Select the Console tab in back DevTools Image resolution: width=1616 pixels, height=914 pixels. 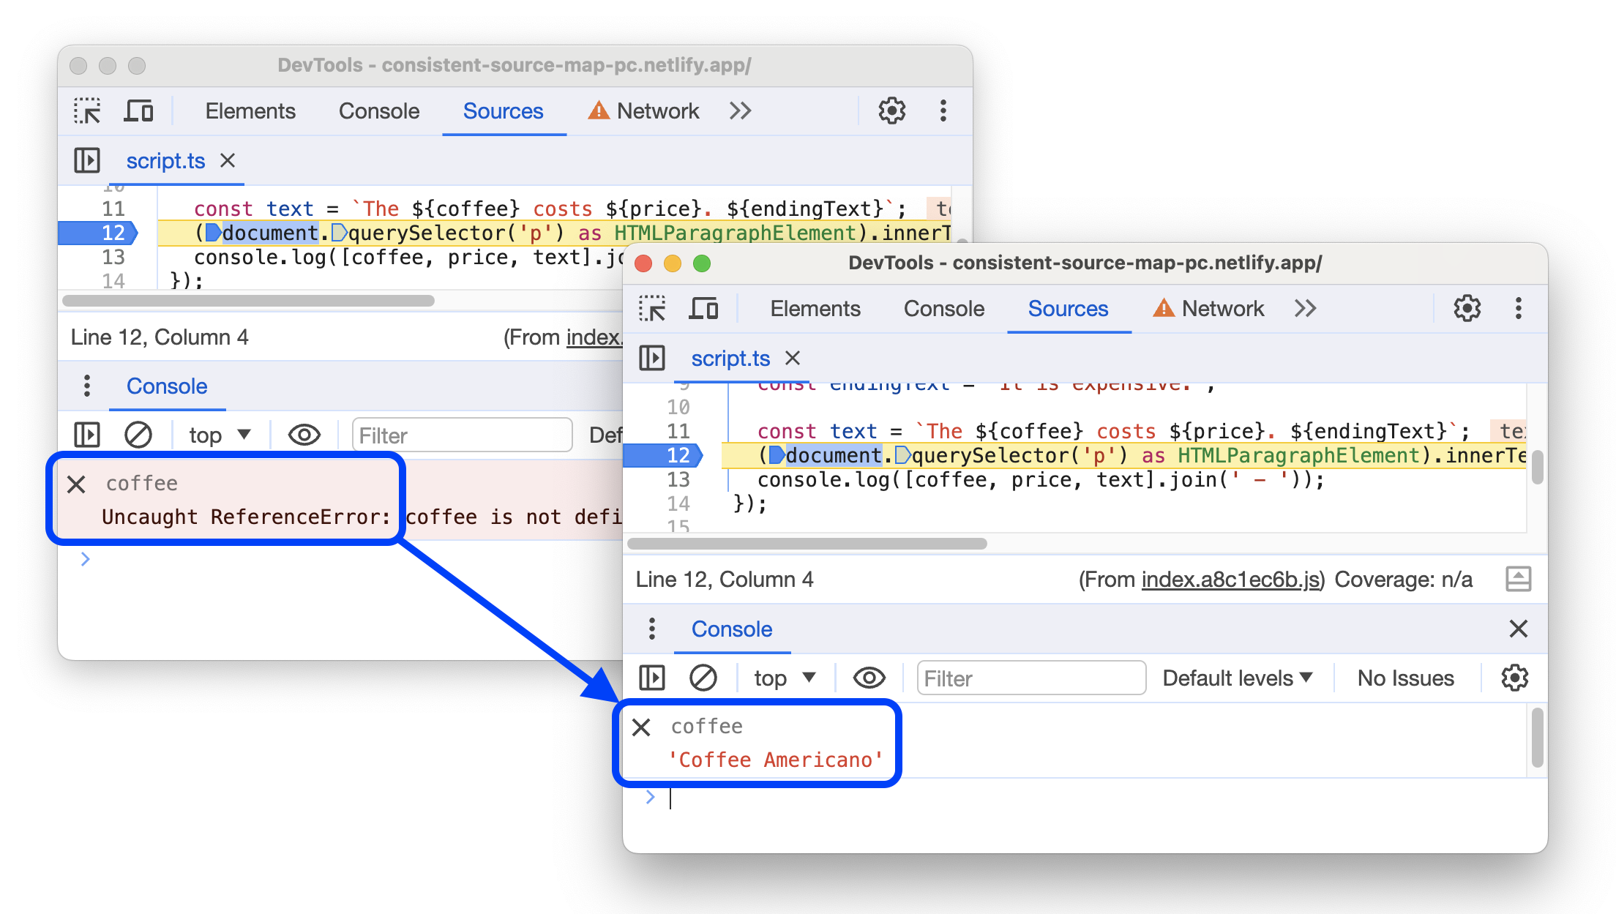tap(378, 110)
